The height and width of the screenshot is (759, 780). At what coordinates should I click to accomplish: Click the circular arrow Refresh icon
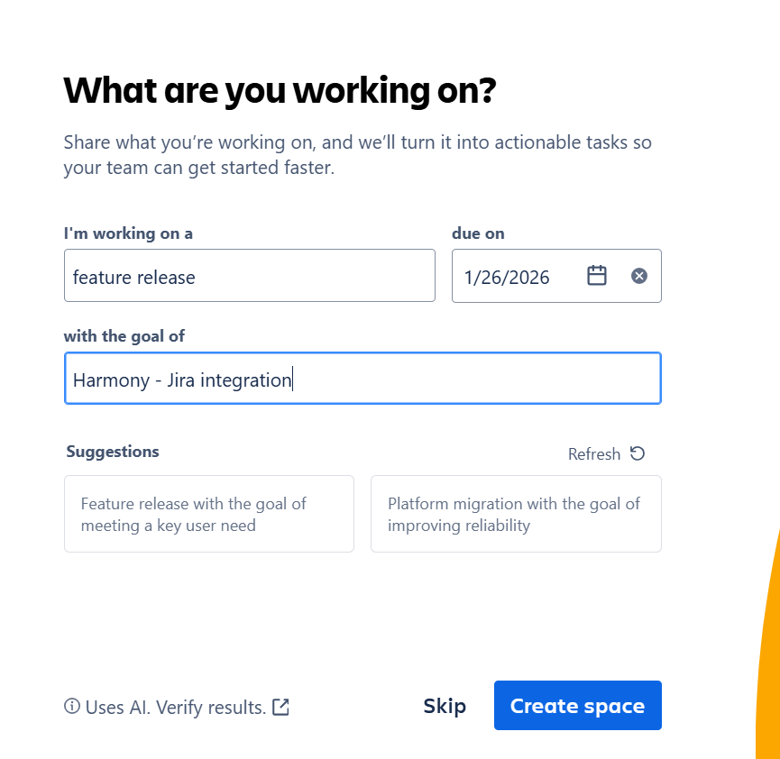[638, 453]
